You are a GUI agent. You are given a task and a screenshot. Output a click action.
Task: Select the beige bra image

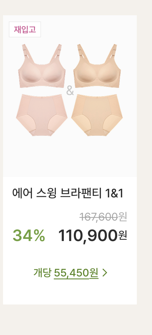(97, 66)
